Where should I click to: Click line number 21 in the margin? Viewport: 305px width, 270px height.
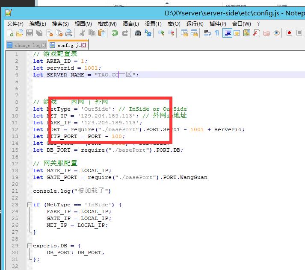pos(16,191)
